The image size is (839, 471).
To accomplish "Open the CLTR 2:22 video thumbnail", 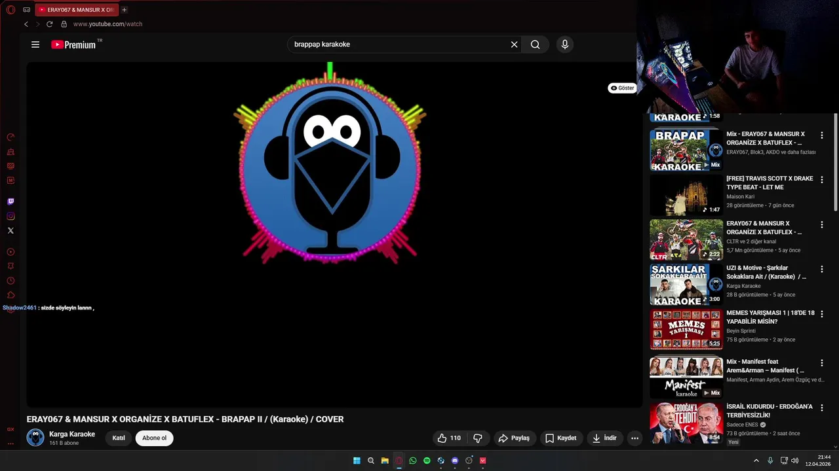I will click(x=686, y=239).
